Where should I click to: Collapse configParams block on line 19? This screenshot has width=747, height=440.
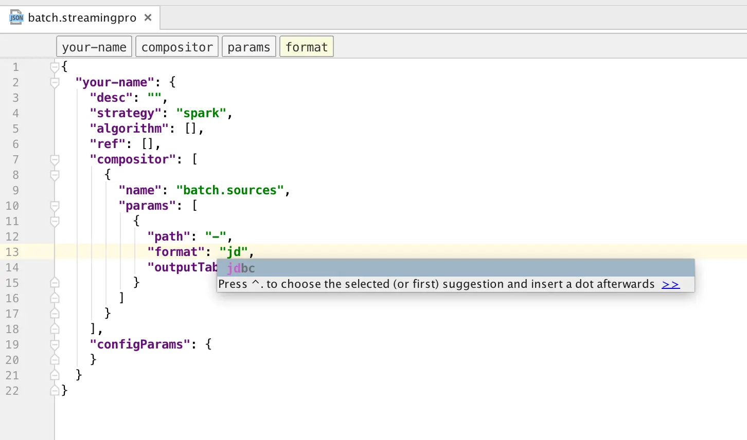[x=55, y=344]
